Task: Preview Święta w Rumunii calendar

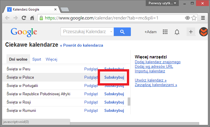Action: (91, 111)
